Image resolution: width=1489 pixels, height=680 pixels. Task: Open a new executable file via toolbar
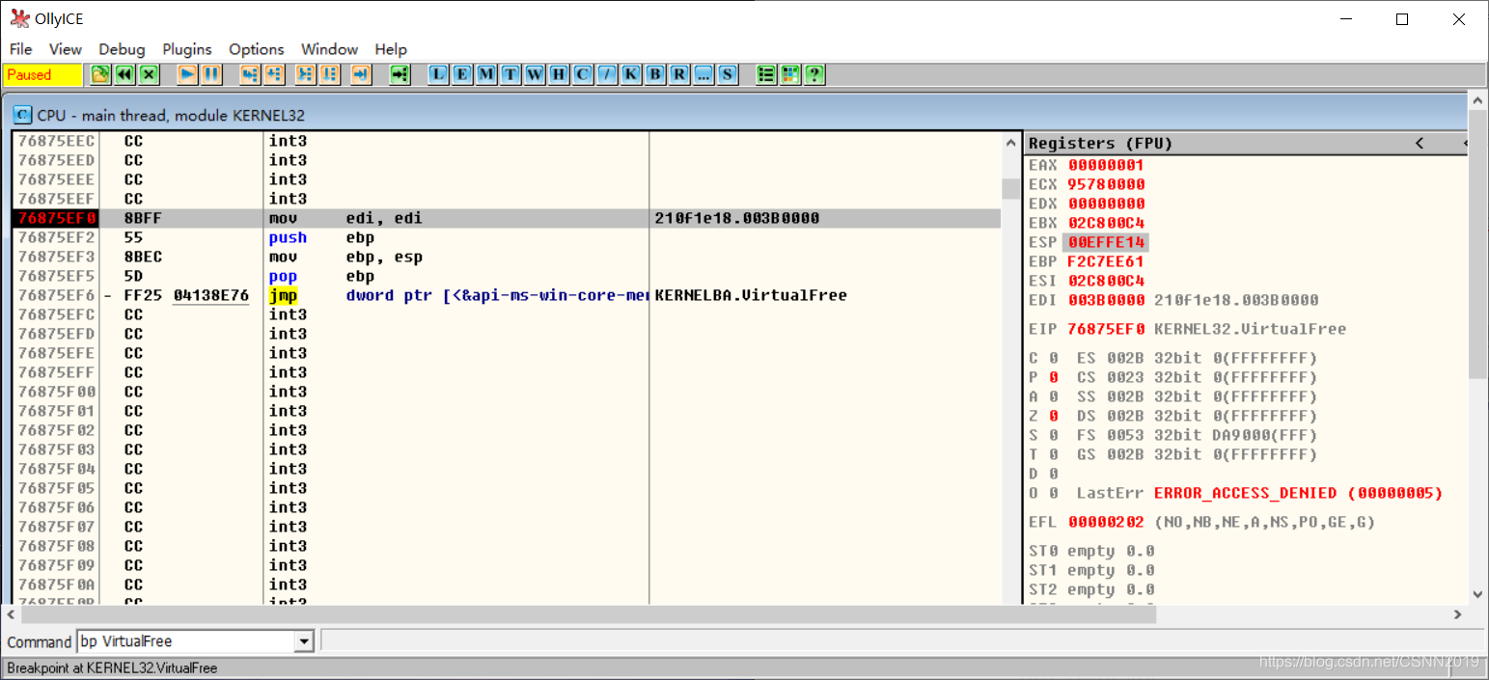(100, 74)
